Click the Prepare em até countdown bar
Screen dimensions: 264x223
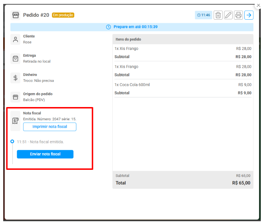(x=132, y=27)
